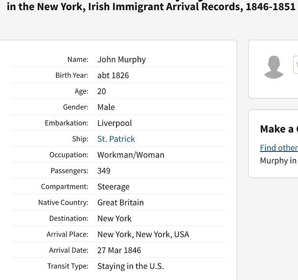Click the "Ship:" field label
This screenshot has width=298, height=280.
pyautogui.click(x=80, y=139)
